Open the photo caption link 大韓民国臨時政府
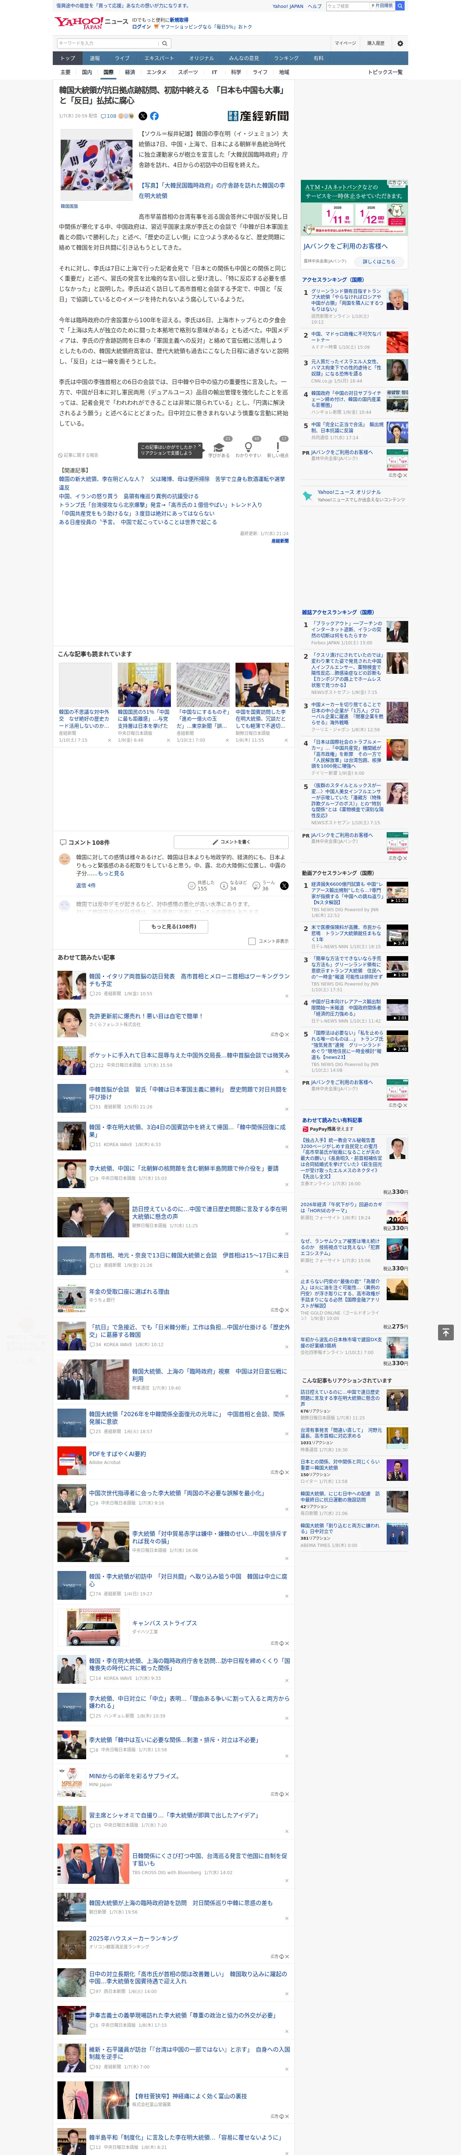 click(x=212, y=191)
